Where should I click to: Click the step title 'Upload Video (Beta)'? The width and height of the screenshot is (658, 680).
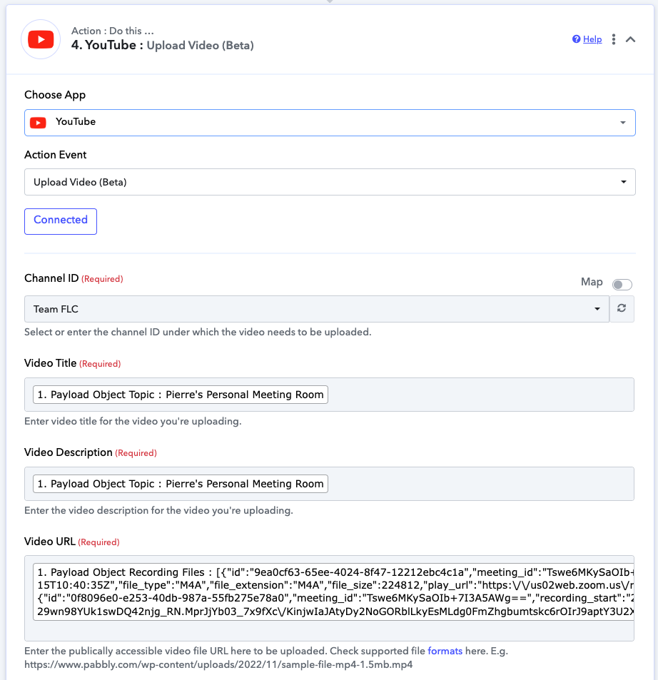pos(200,46)
